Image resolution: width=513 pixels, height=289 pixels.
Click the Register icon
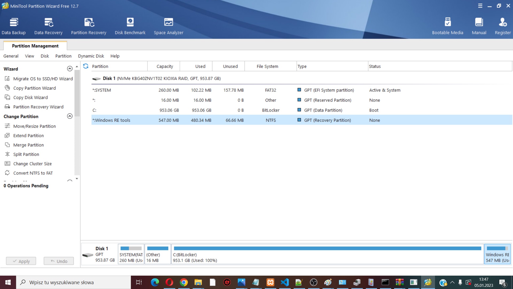click(x=503, y=26)
